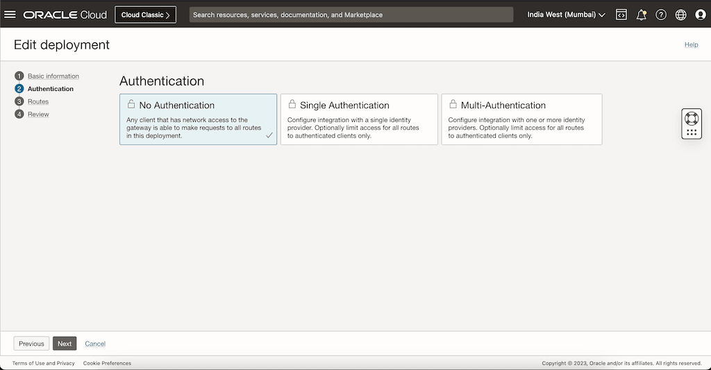This screenshot has height=370, width=711.
Task: Click step 1 circle for Basic information
Action: 19,76
